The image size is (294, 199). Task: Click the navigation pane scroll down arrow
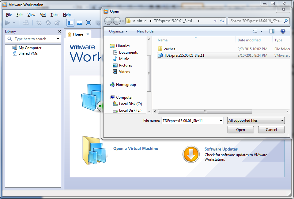coord(149,111)
